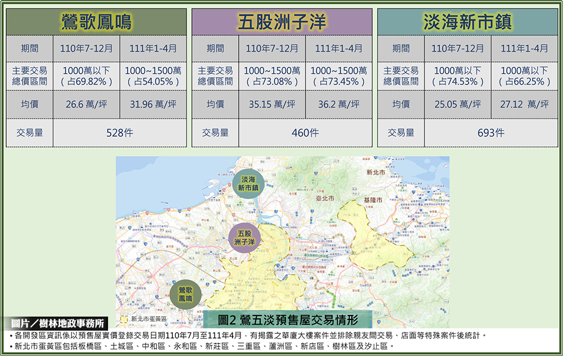Click the 基隆市 label on the map
This screenshot has width=563, height=356.
click(373, 200)
